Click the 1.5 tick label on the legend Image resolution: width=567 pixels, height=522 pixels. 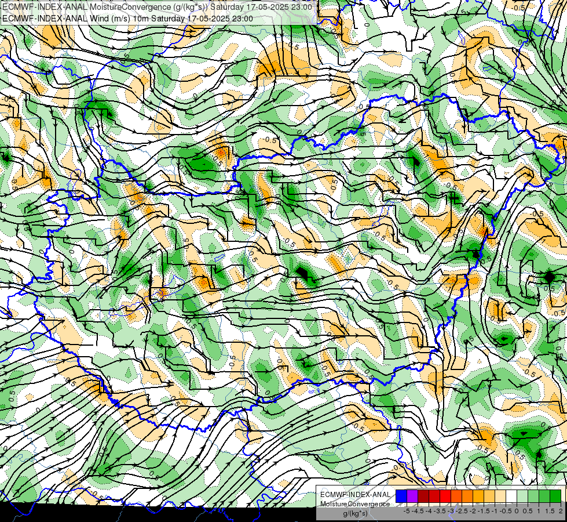click(550, 511)
